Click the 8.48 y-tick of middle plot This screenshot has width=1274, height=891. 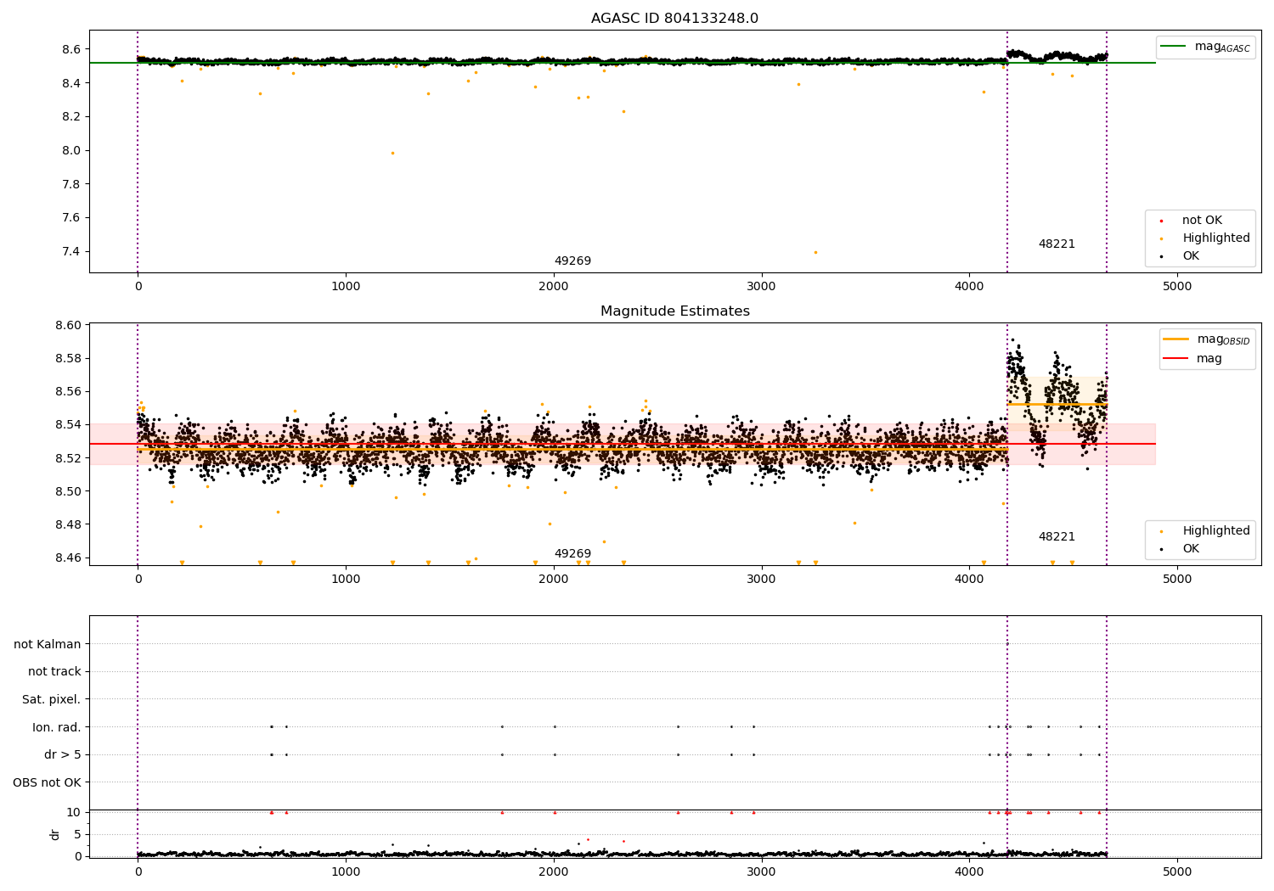coord(68,524)
